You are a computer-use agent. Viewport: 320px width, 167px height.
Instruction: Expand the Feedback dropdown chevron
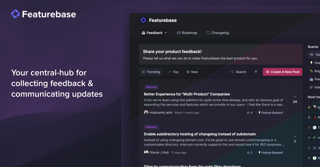click(166, 33)
